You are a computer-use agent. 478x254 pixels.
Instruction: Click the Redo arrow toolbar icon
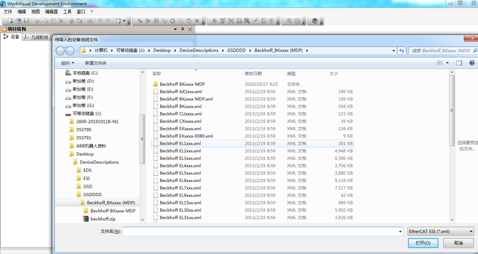(x=108, y=21)
